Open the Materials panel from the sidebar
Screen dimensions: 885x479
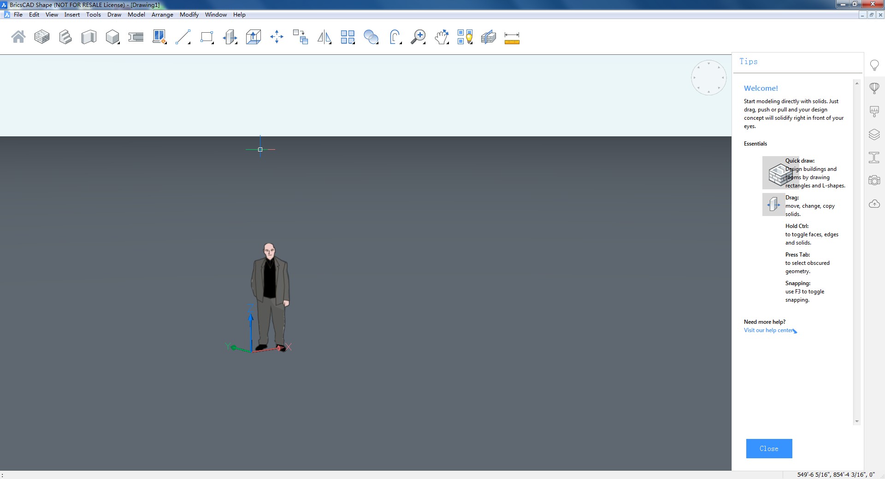tap(874, 111)
